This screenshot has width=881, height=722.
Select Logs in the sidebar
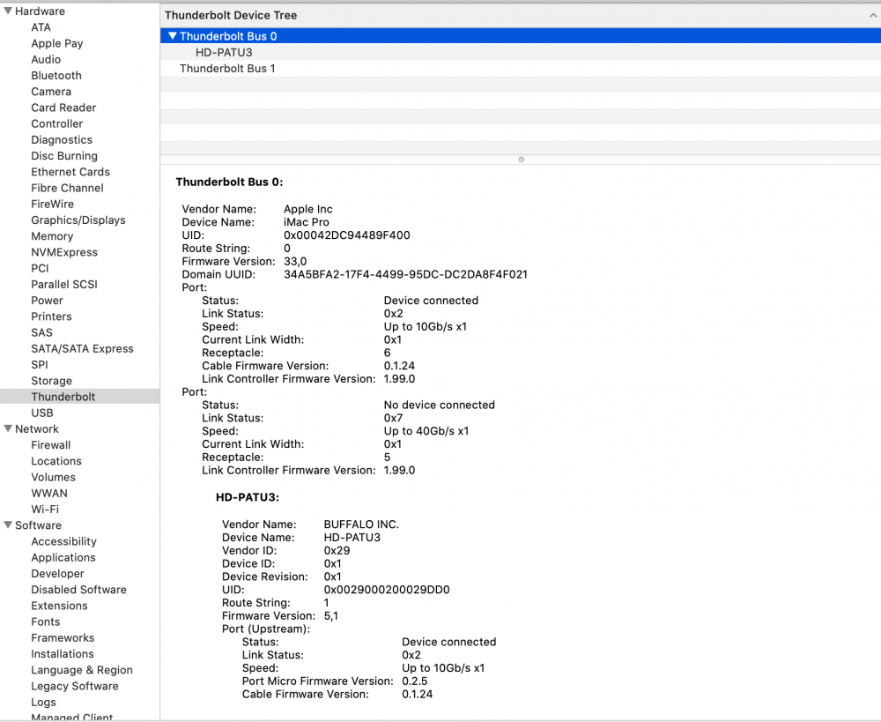(43, 702)
